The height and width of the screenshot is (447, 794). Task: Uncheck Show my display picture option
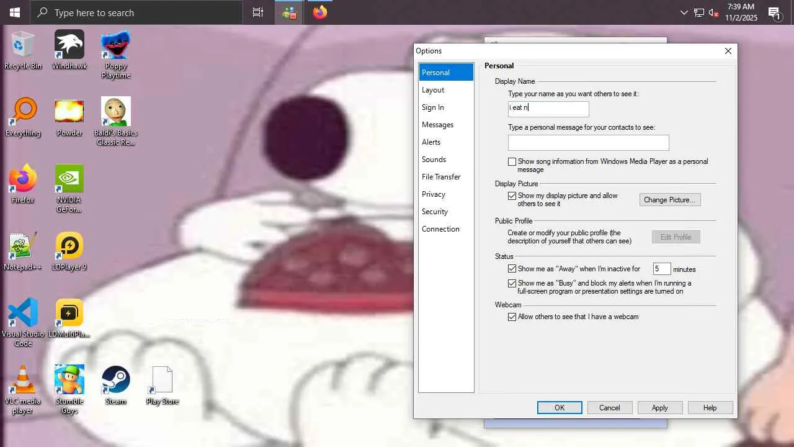[x=512, y=196]
